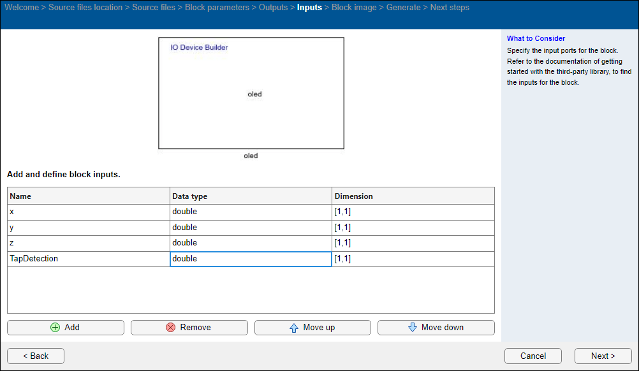Viewport: 639px width, 371px height.
Task: Click the red Remove icon
Action: [x=170, y=327]
